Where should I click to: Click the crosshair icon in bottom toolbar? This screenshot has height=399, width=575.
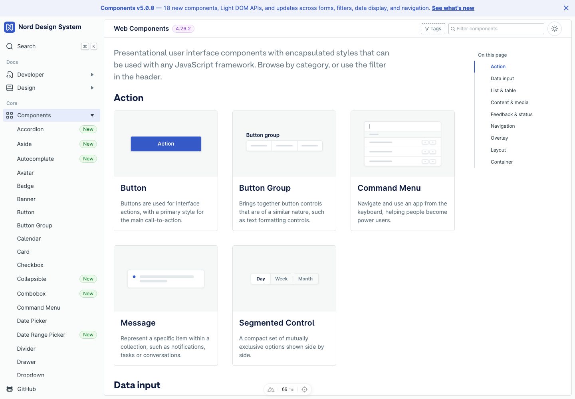[305, 389]
